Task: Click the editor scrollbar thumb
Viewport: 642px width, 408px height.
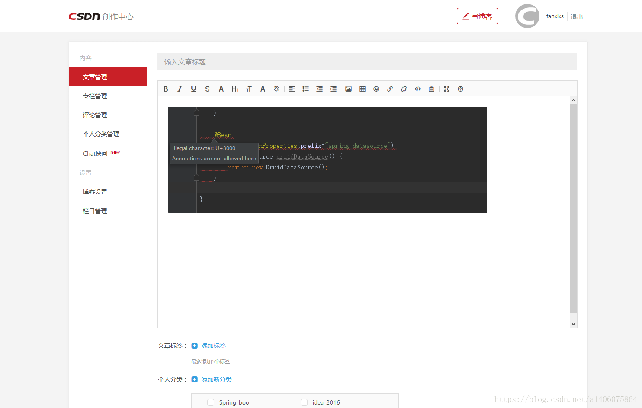Action: (x=573, y=208)
